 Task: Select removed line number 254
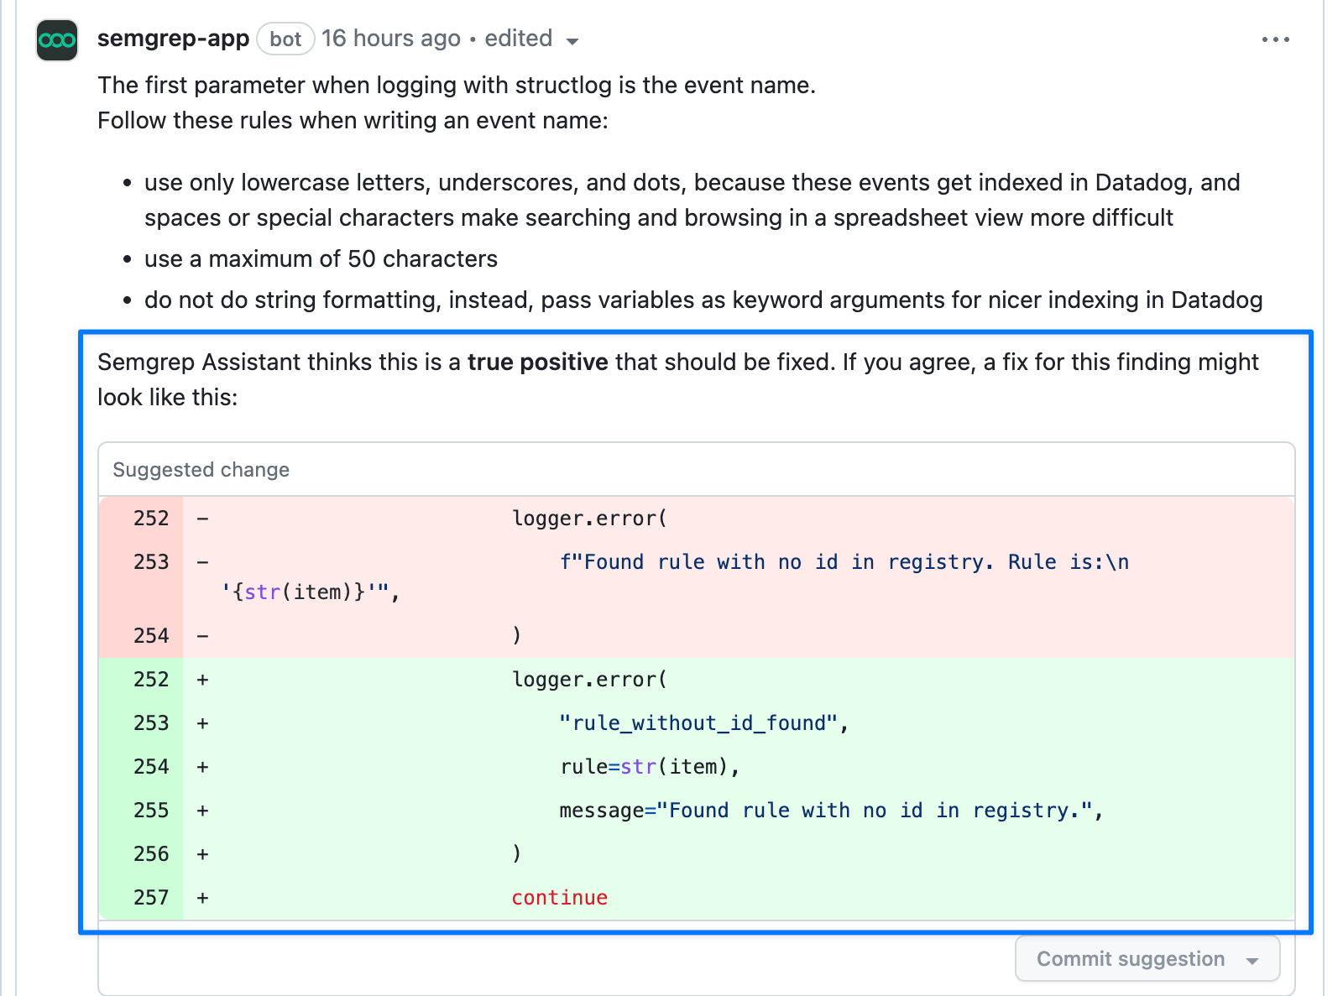(x=151, y=636)
